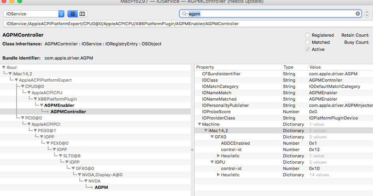Collapse the PCI0@0 tree node
The width and height of the screenshot is (373, 196).
pos(22,118)
